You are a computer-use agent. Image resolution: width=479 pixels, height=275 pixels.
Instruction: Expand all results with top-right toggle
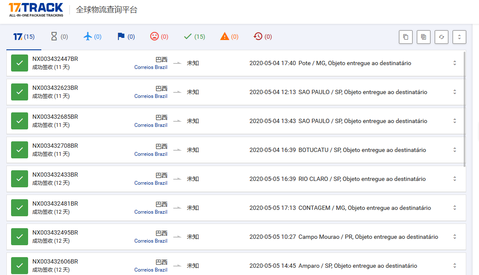point(459,37)
